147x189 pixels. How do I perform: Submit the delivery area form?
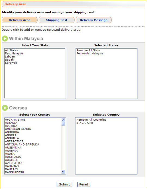tap(64, 184)
